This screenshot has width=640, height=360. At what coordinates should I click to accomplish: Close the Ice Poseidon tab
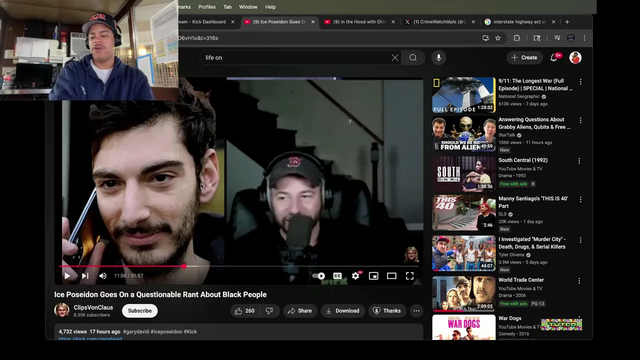click(x=313, y=22)
